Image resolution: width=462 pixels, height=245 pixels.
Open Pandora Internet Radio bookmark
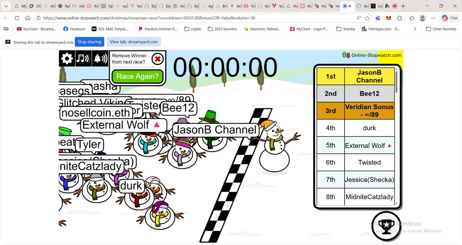157,29
